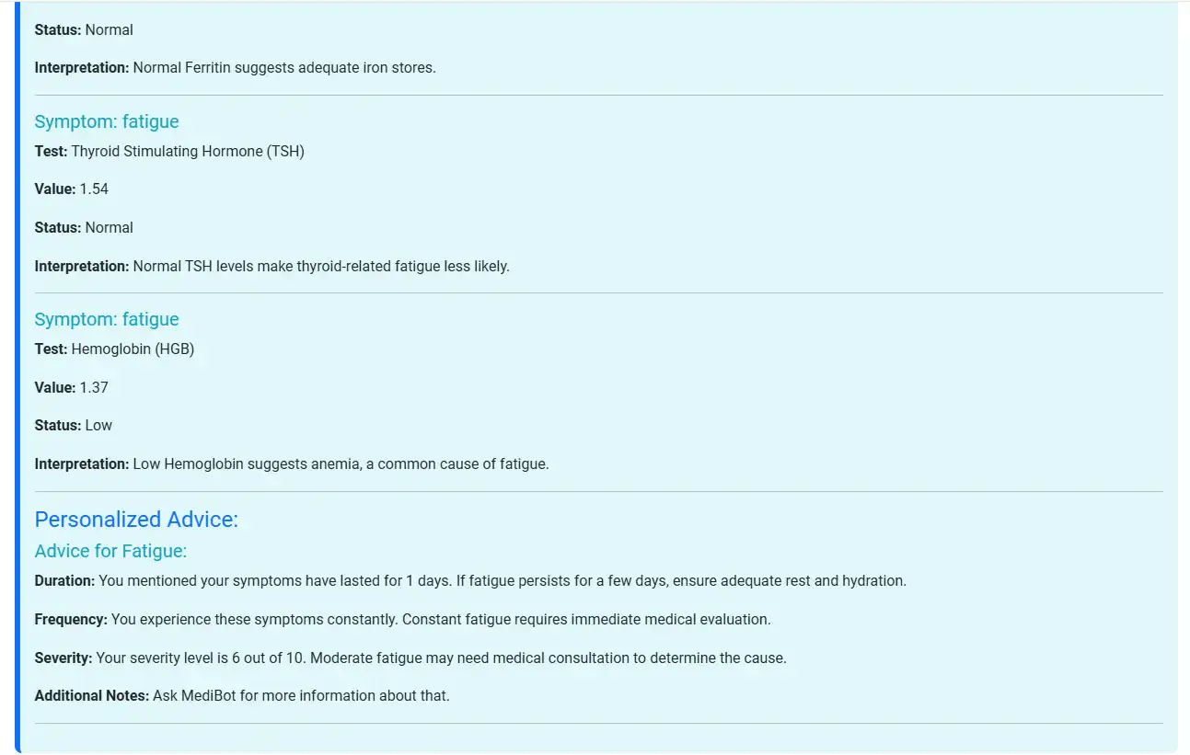The height and width of the screenshot is (755, 1190).
Task: Select the Symptom fatigue heading above Hemoglobin test
Action: coord(107,319)
